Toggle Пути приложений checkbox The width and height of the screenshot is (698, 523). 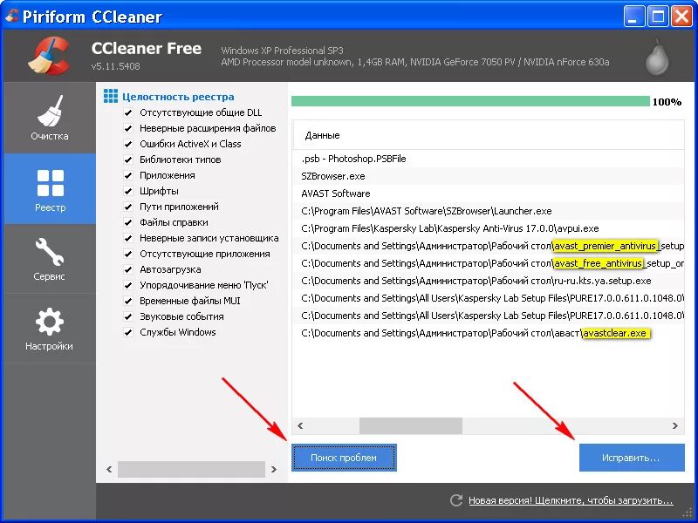click(x=128, y=207)
